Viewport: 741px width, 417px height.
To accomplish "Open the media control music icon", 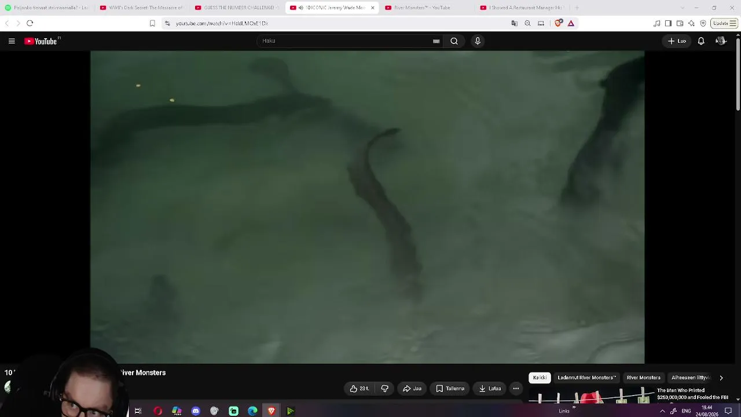I will (x=656, y=23).
